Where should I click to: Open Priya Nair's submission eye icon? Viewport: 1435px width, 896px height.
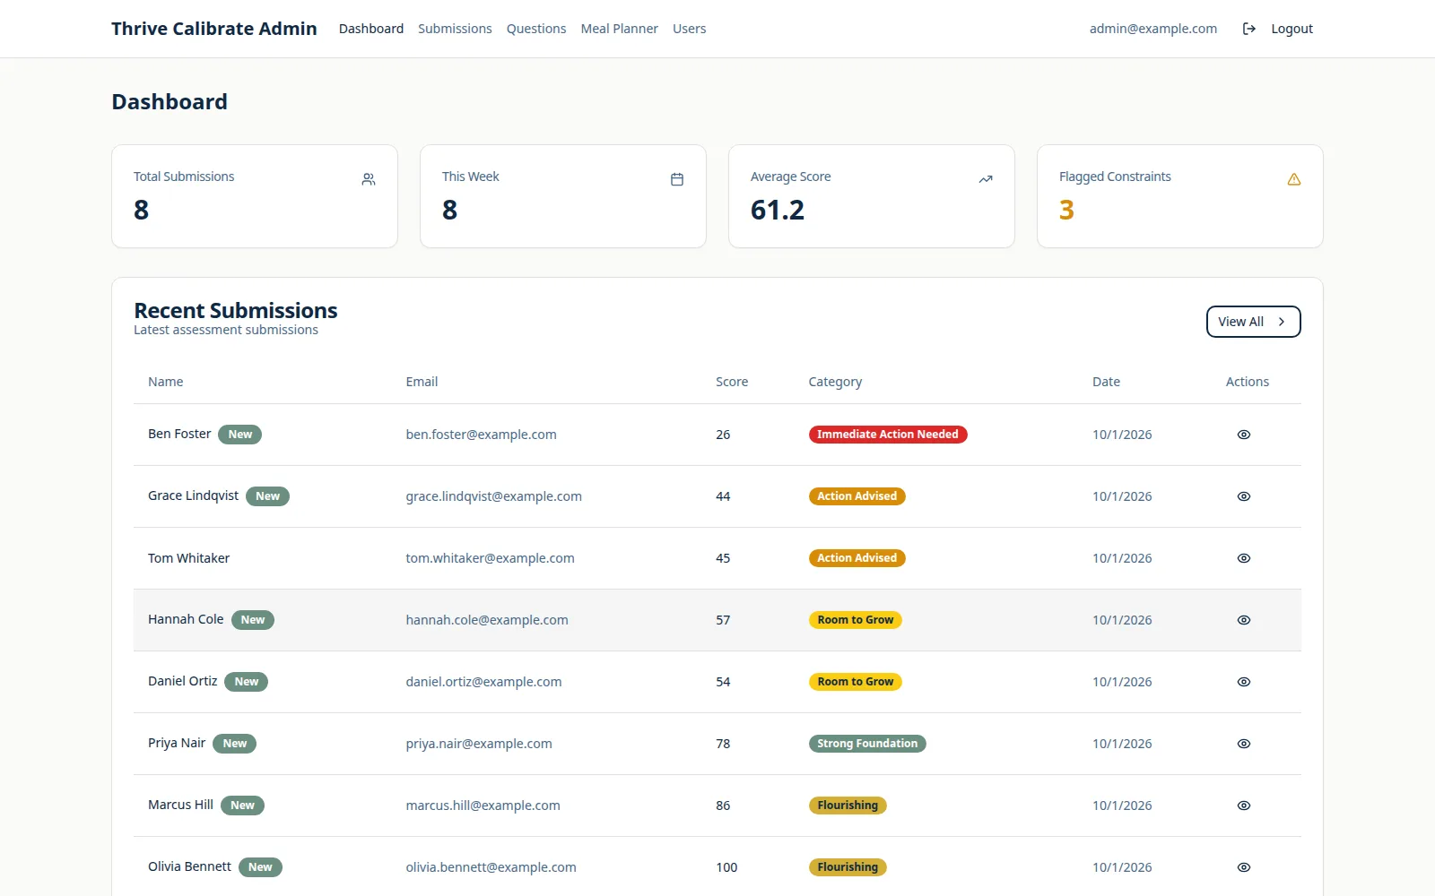point(1244,744)
